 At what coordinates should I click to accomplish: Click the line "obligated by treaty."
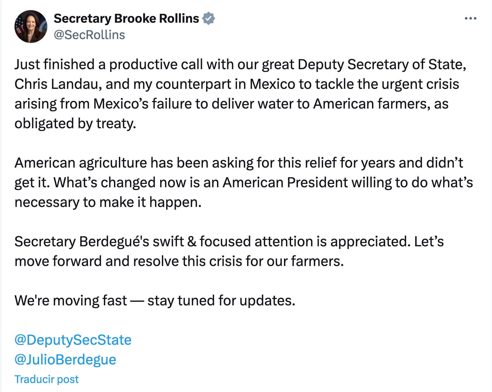(75, 124)
